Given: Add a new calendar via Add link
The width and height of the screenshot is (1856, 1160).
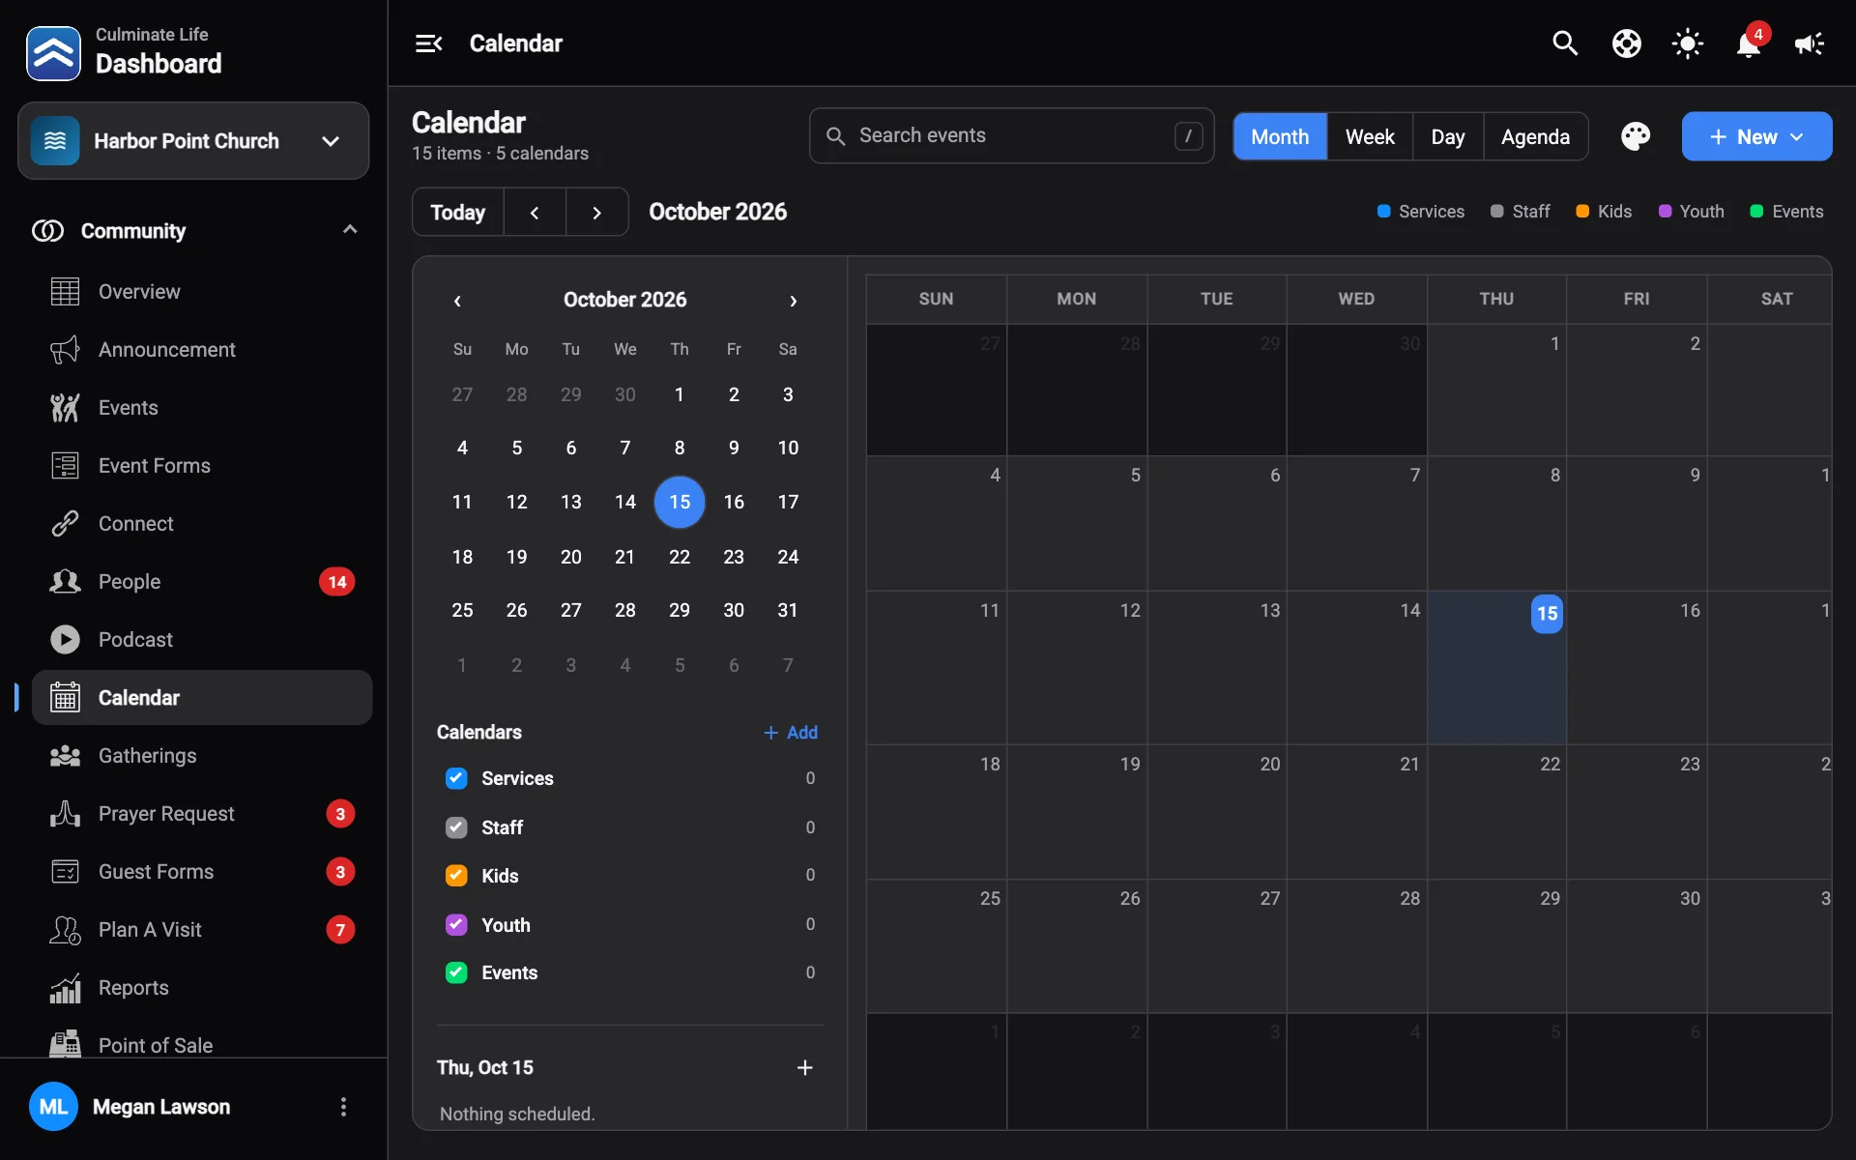Looking at the screenshot, I should click(791, 733).
